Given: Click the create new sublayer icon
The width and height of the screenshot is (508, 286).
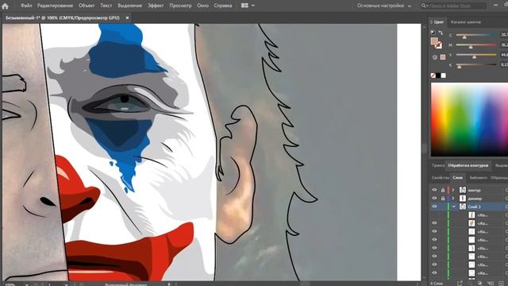Looking at the screenshot, I should (x=491, y=284).
